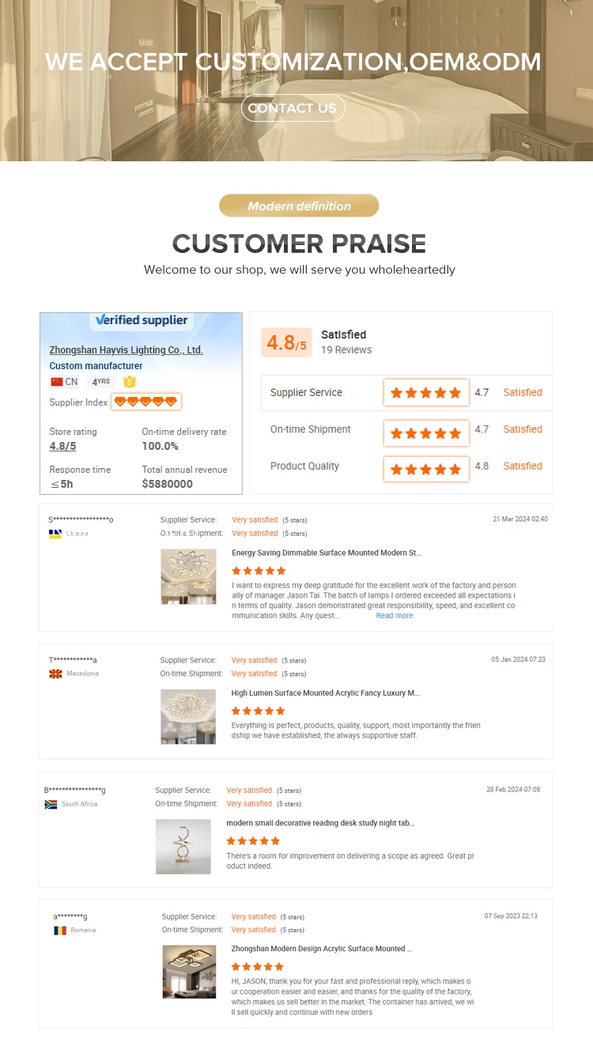Screen dimensions: 593x1042
Task: Open the flower ceiling lamp thumbnail
Action: tap(188, 577)
